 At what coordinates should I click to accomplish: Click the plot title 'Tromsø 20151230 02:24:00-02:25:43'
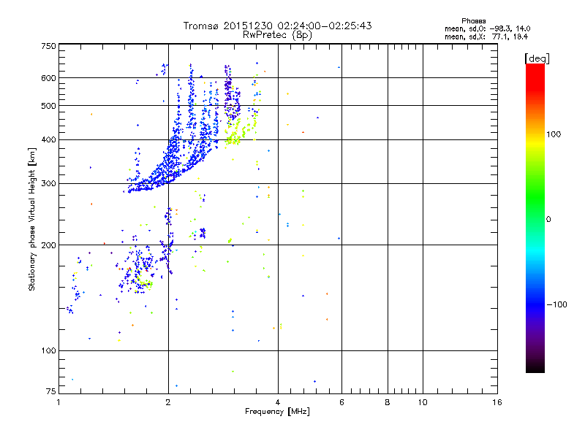coord(277,26)
